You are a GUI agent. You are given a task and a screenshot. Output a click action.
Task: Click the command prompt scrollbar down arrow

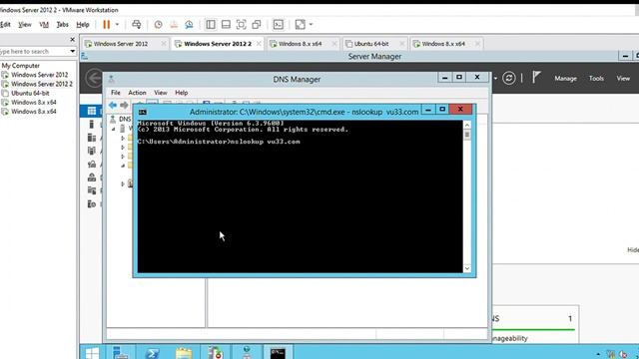(467, 268)
